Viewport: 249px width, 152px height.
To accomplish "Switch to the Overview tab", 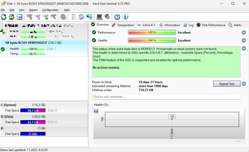I will coord(100,25).
